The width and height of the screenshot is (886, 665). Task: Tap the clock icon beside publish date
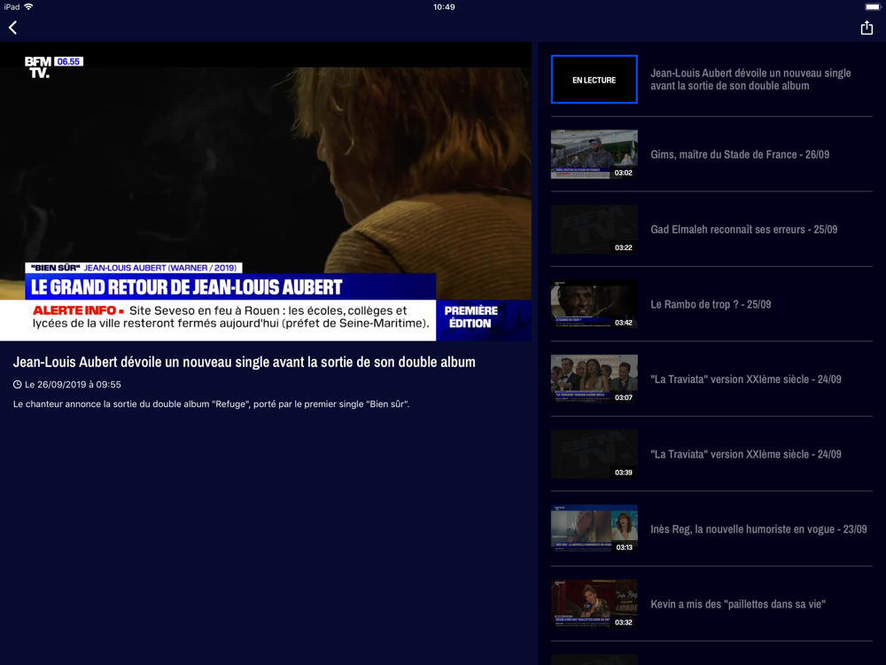tap(18, 385)
